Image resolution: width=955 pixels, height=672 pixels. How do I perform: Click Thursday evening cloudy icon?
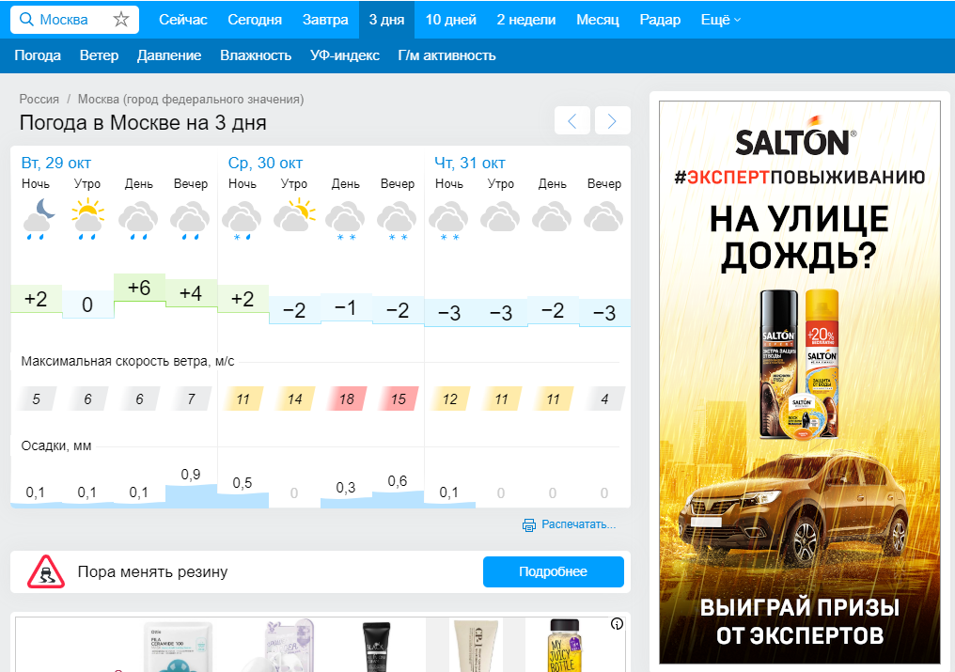coord(604,217)
